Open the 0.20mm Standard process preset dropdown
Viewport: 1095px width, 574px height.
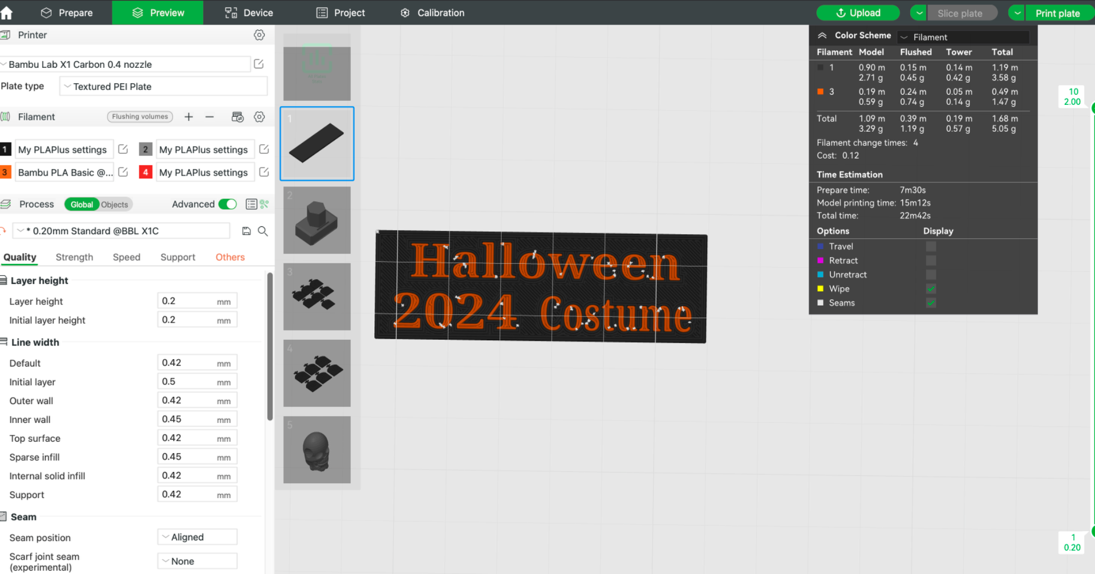[x=121, y=231]
